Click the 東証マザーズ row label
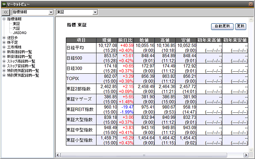 pyautogui.click(x=79, y=99)
